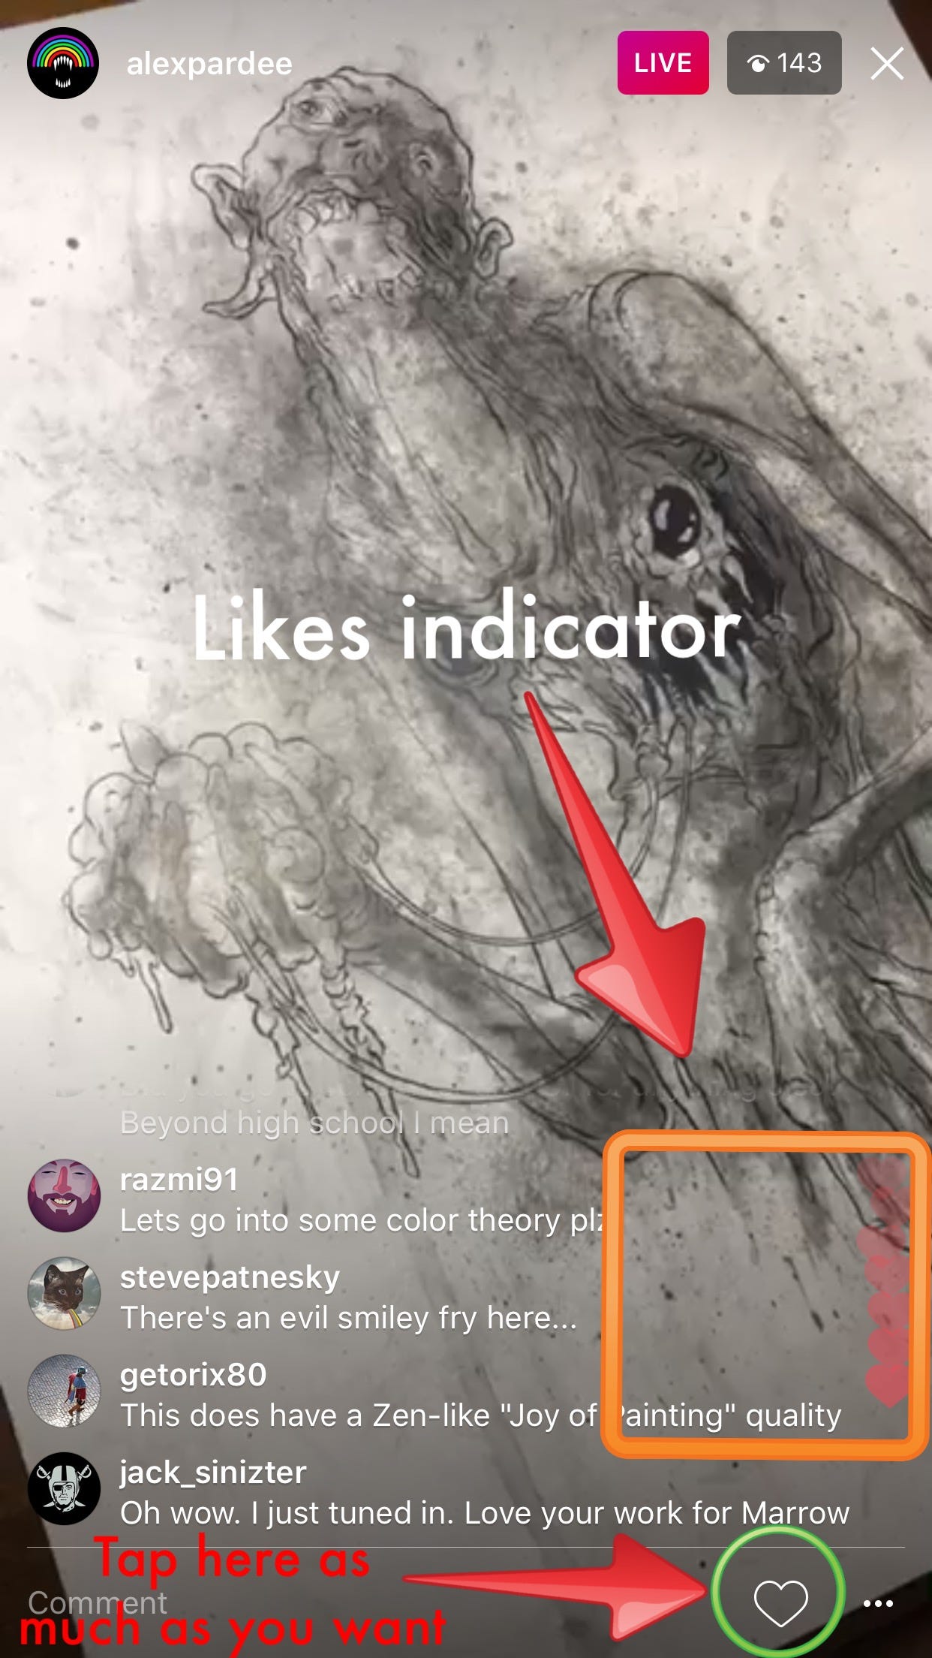Open getorix80's profile picture

[x=64, y=1391]
